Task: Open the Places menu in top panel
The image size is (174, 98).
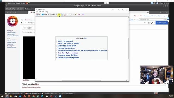Action: click(18, 3)
